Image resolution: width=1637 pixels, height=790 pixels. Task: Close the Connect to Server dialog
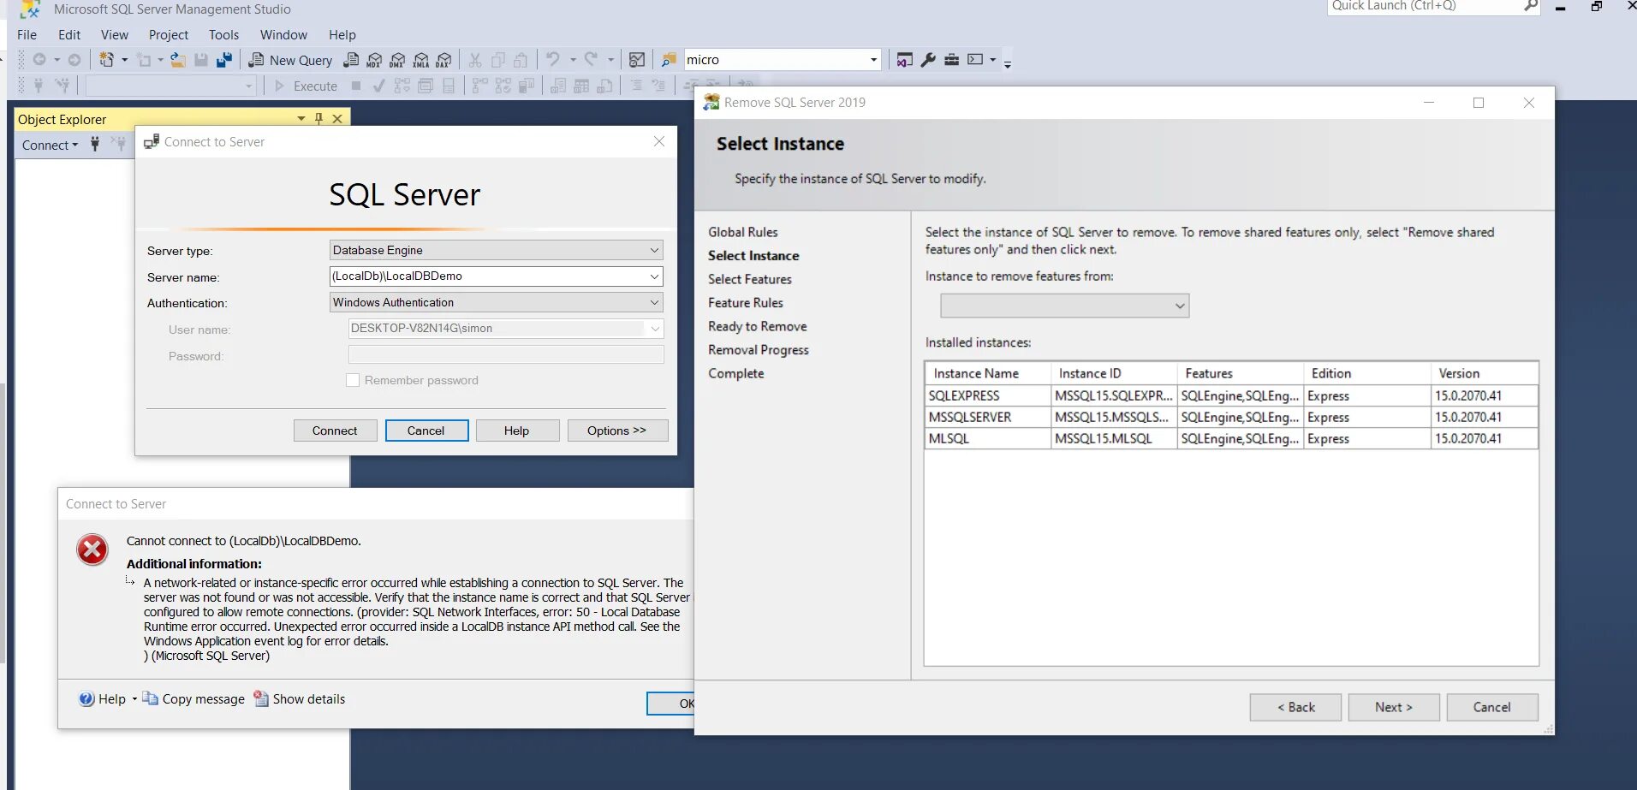pos(659,141)
